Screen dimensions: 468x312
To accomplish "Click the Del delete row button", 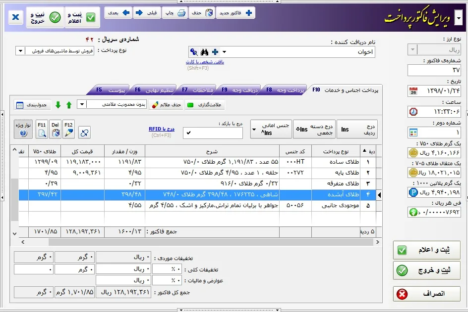I will 55,129.
